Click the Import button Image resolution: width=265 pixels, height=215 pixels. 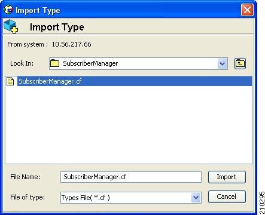pos(227,177)
